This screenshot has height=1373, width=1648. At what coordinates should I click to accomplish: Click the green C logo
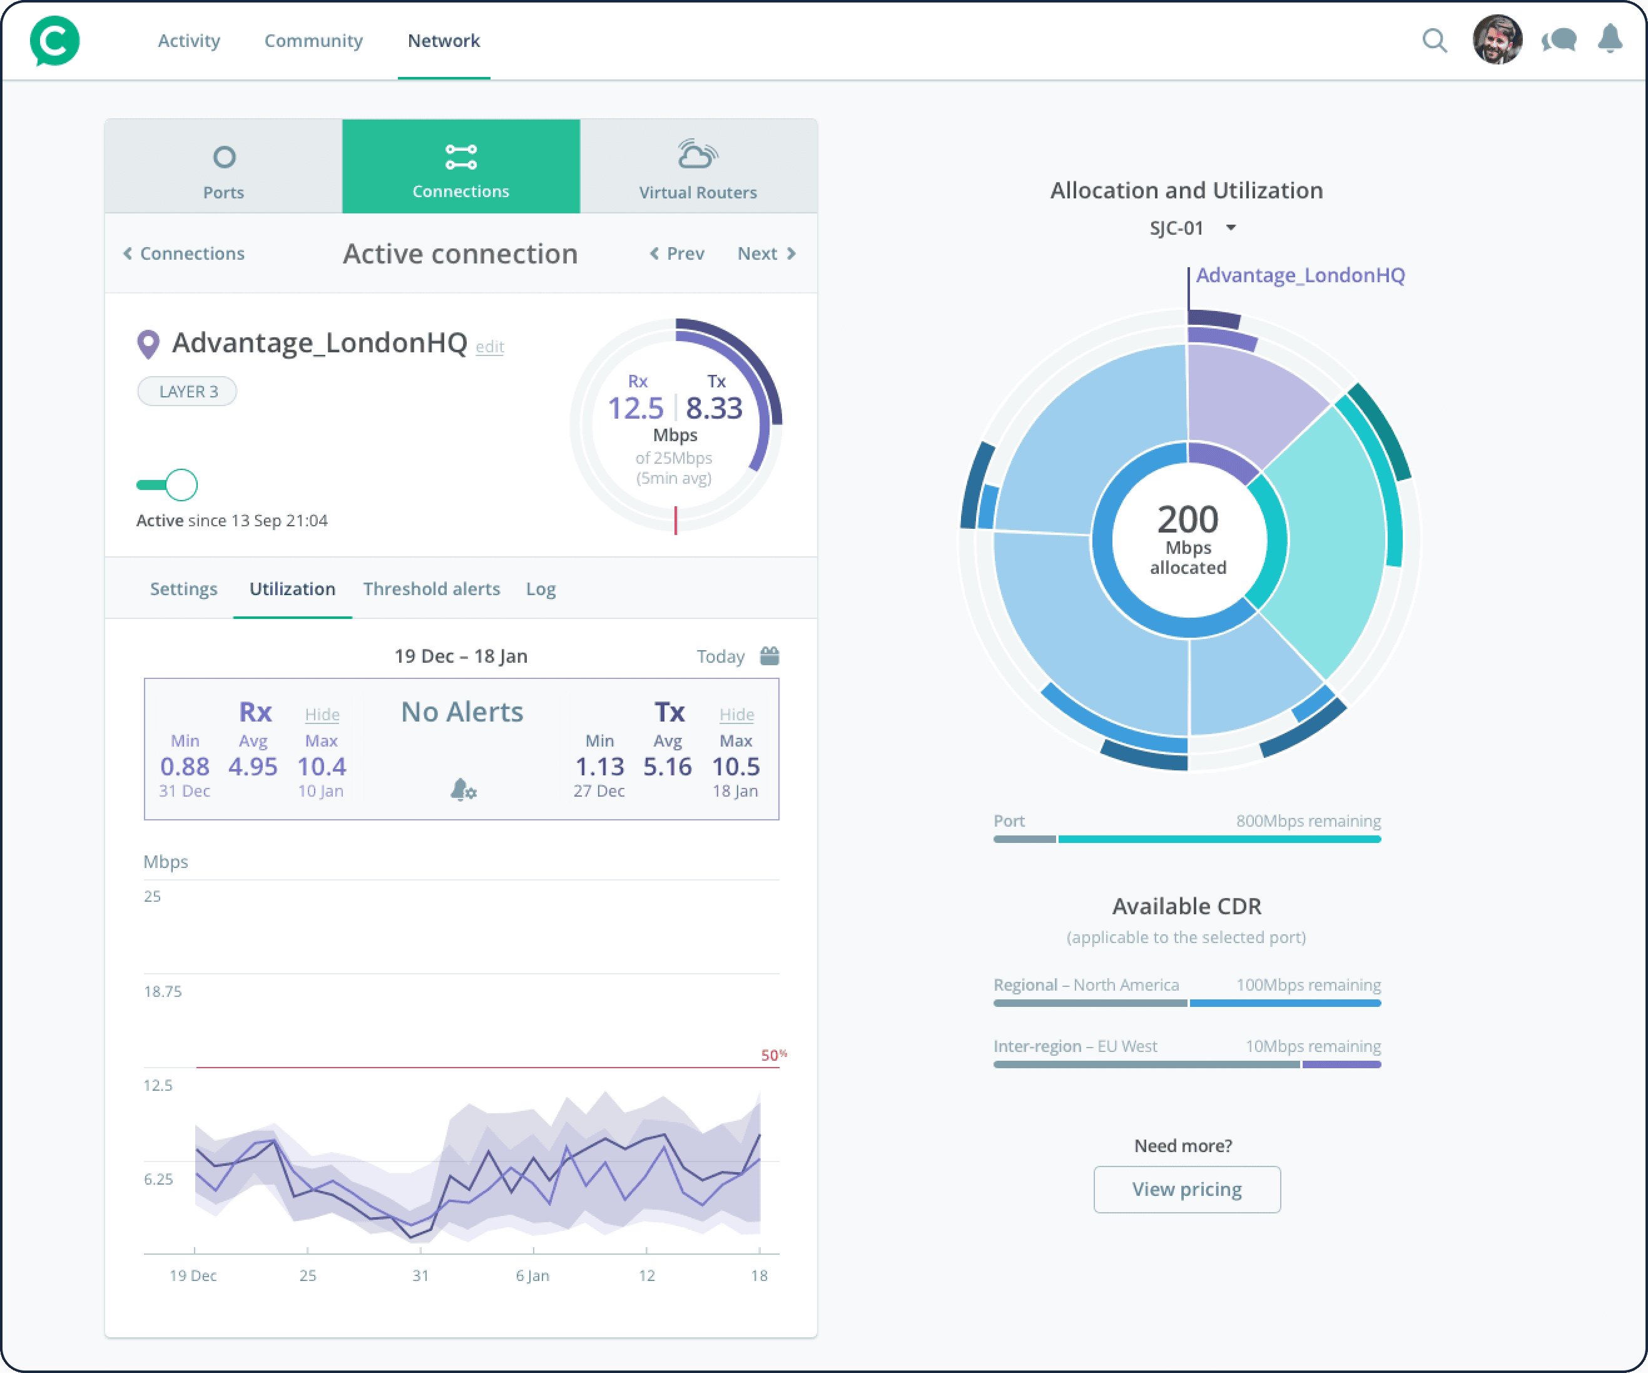tap(54, 41)
